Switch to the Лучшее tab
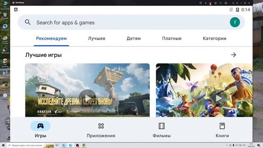The image size is (263, 148). tap(97, 38)
